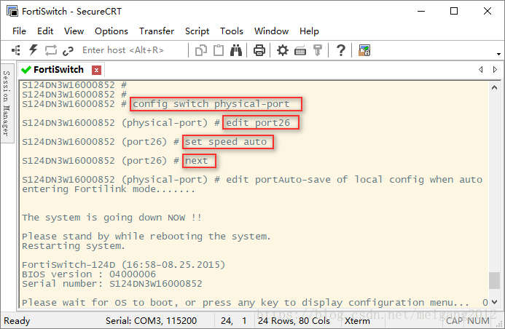This screenshot has height=329, width=505.
Task: Close the FortiSwitch tab with red X
Action: click(96, 70)
